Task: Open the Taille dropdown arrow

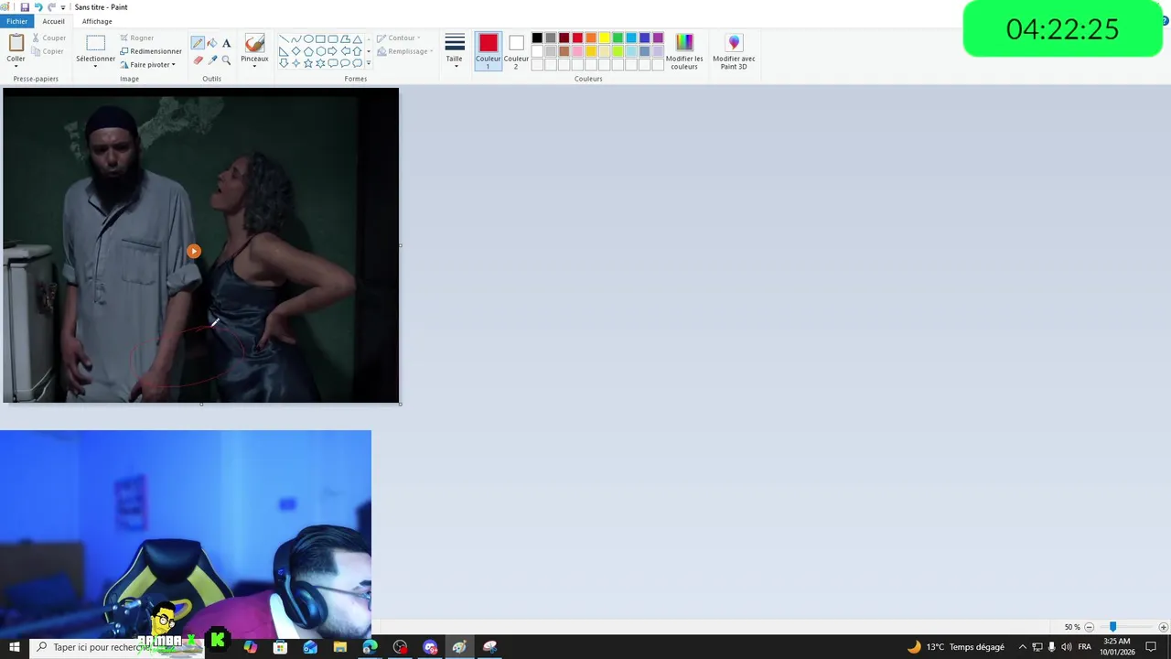Action: click(455, 66)
